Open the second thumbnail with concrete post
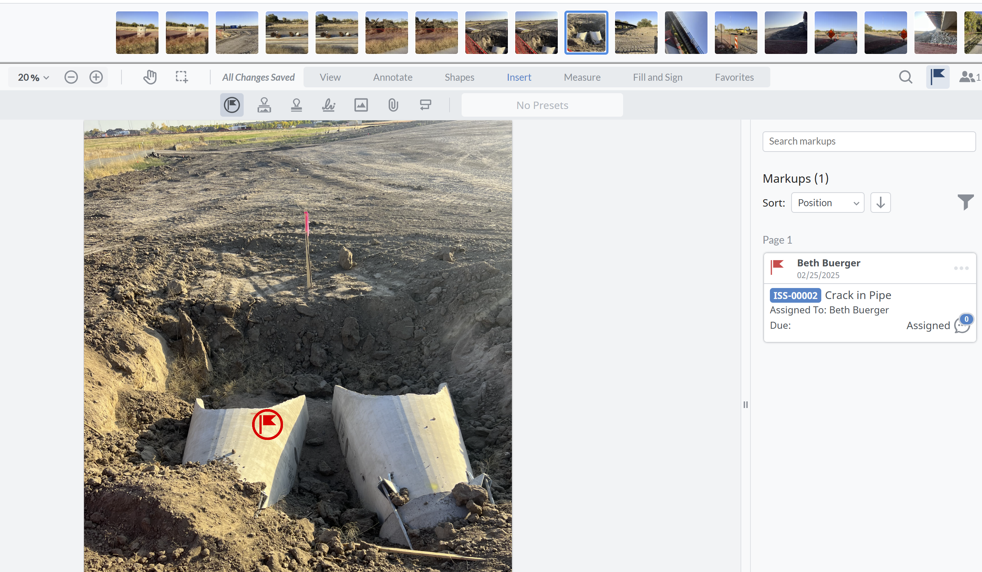This screenshot has width=982, height=572. click(187, 32)
